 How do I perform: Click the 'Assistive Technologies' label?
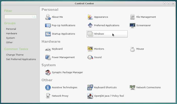(64, 88)
